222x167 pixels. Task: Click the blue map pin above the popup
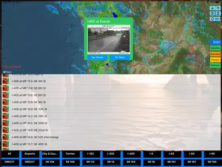point(114,15)
